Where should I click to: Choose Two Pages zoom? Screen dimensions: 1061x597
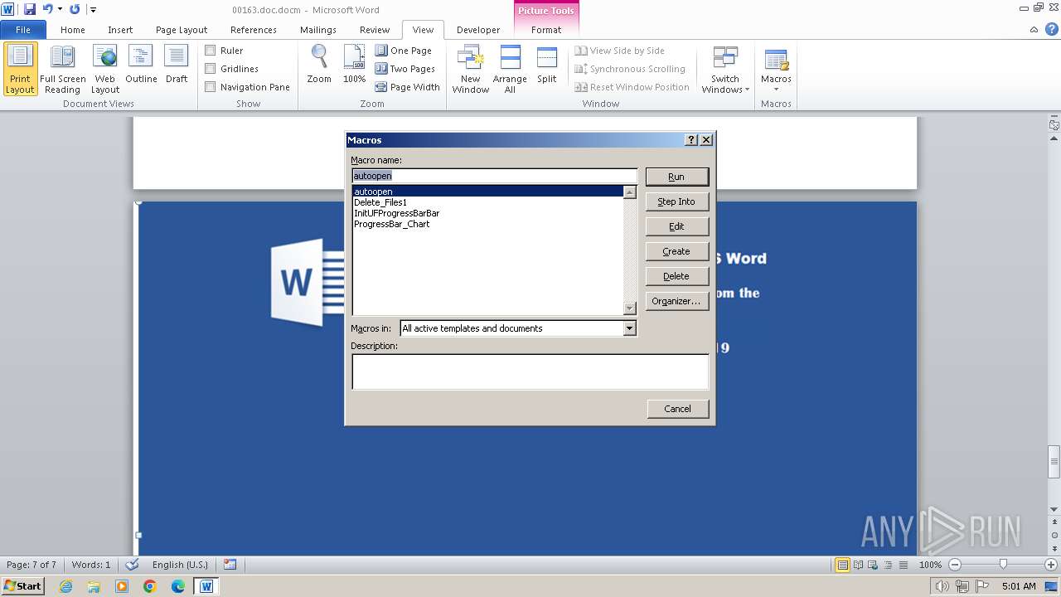point(405,69)
